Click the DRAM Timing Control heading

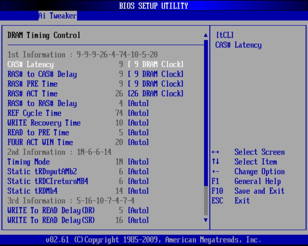(x=44, y=35)
